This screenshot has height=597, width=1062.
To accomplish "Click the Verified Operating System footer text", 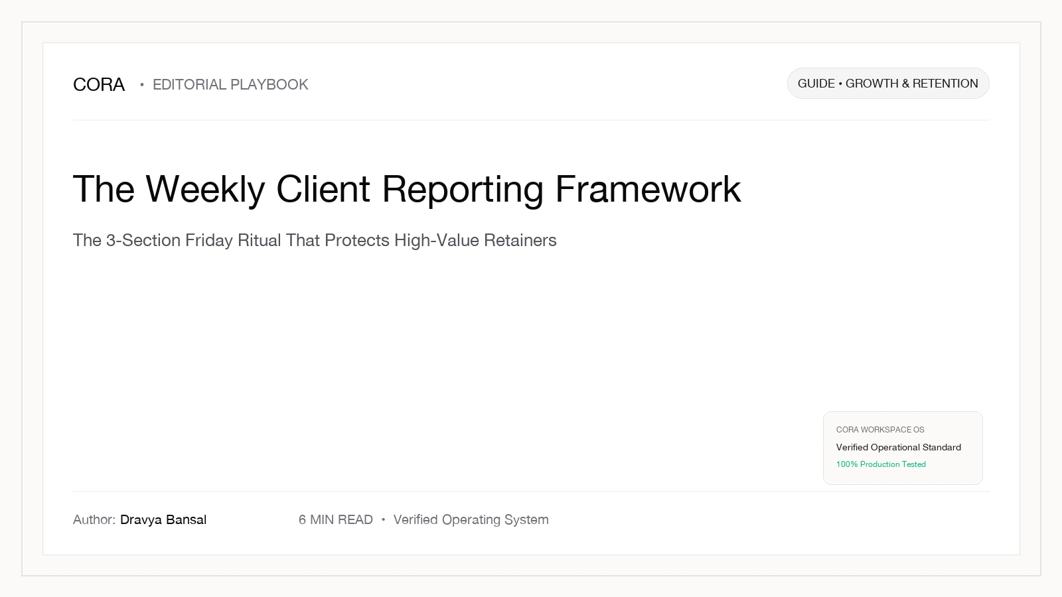I will click(x=471, y=519).
